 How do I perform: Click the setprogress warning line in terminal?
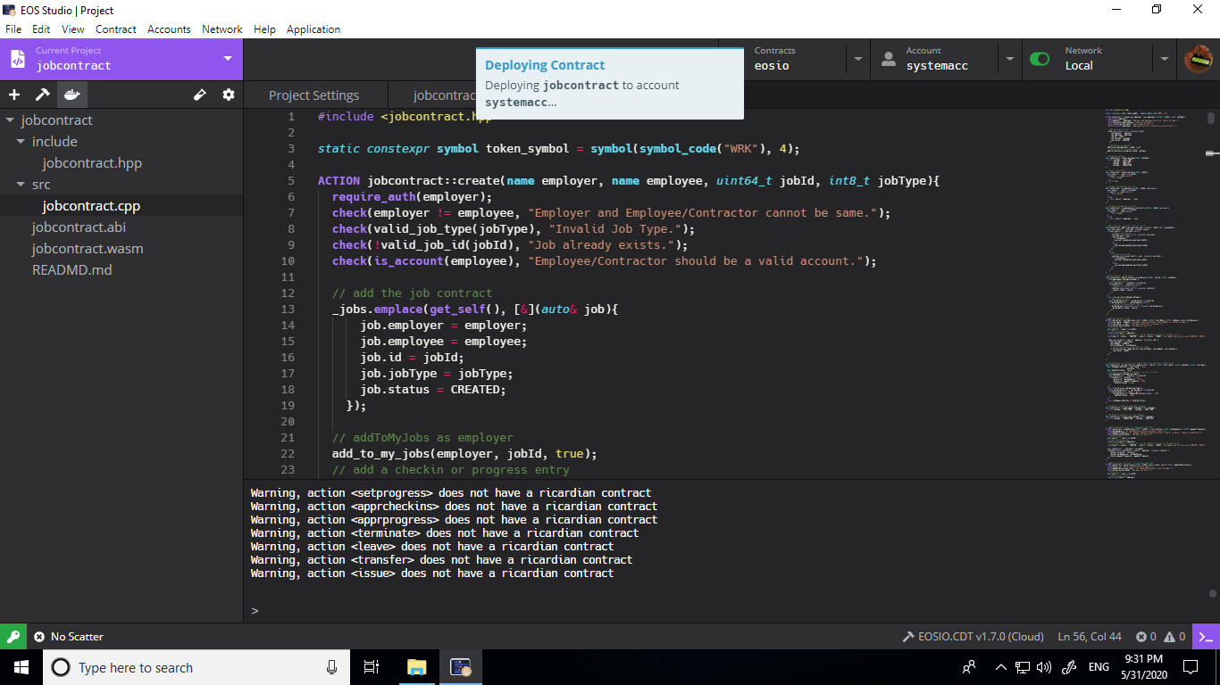pos(451,493)
